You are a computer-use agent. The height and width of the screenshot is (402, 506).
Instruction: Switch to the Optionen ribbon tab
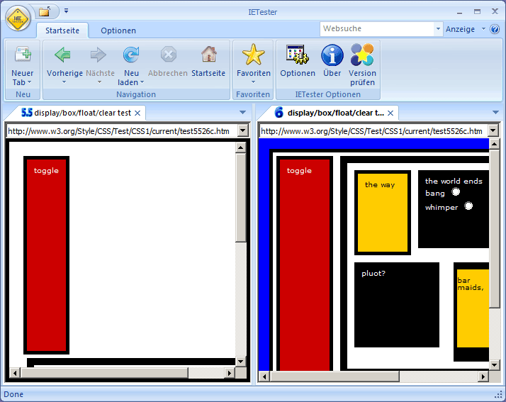click(118, 30)
